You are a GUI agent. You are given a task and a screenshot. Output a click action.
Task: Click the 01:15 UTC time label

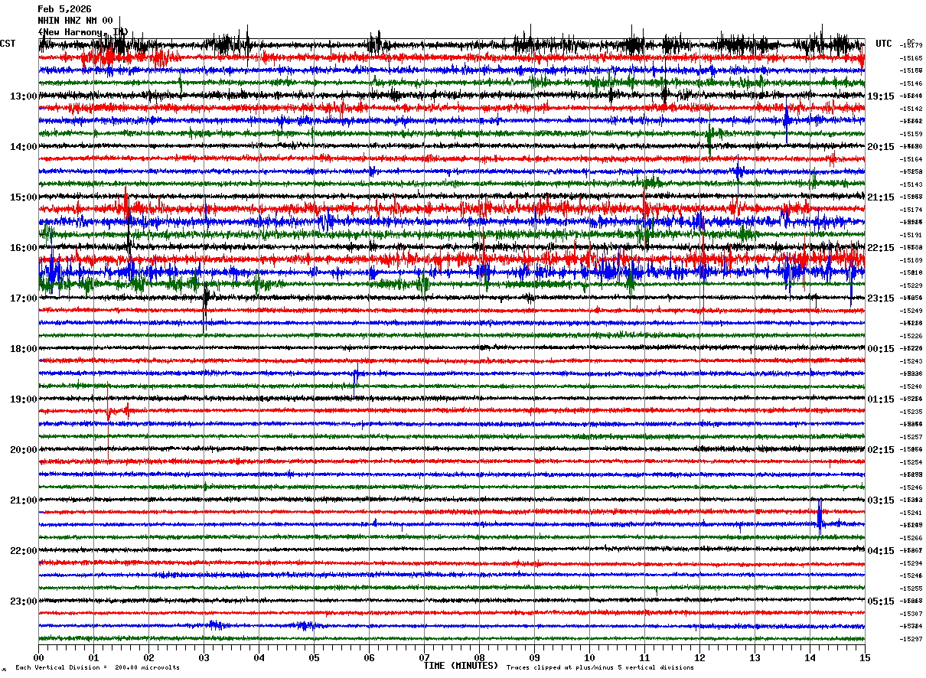[881, 399]
